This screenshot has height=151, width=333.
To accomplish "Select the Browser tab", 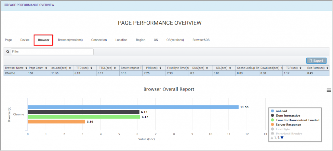I will [44, 40].
